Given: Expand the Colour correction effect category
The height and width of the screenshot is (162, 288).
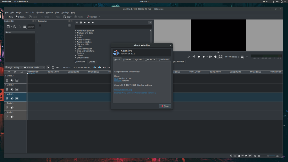Looking at the screenshot, I should point(84,48).
